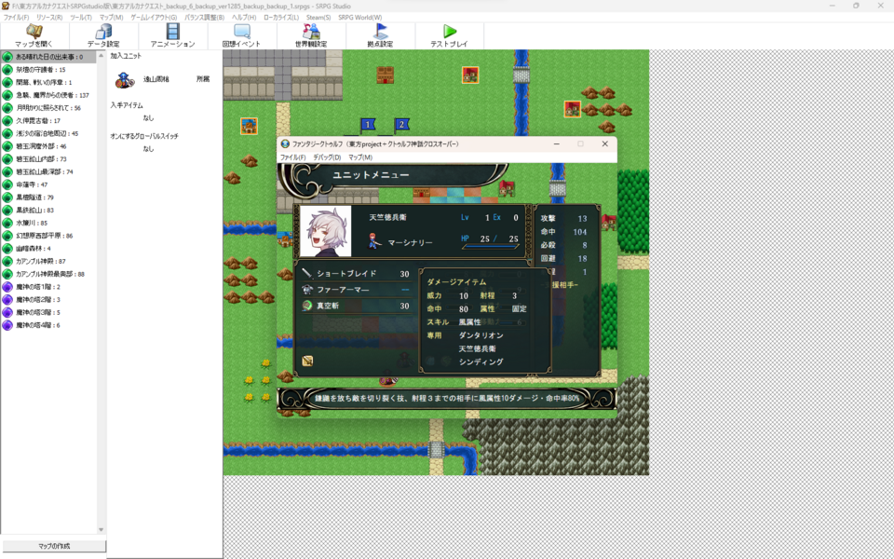Viewport: 894px width, 559px height.
Task: Open the ローカライズ(L) menu
Action: coord(281,18)
